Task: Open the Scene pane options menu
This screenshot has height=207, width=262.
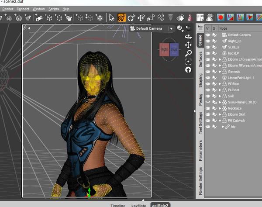Action: [x=200, y=27]
